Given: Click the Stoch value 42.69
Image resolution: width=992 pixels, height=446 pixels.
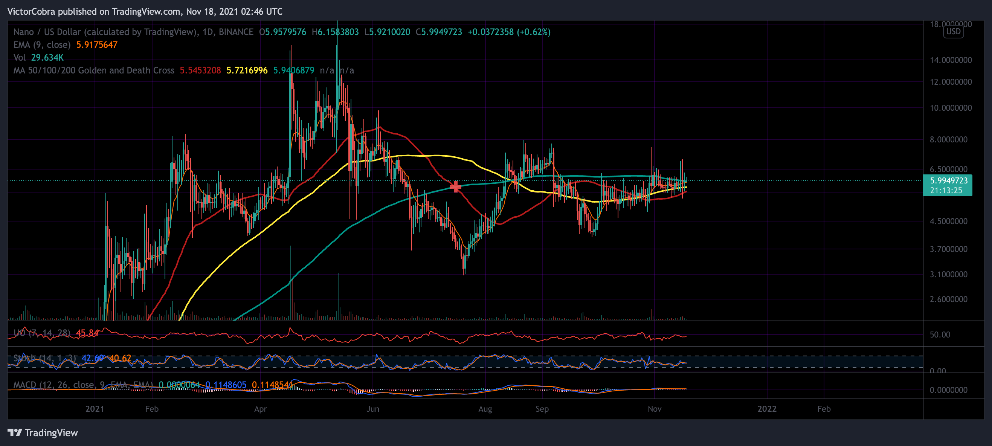Looking at the screenshot, I should pos(93,358).
